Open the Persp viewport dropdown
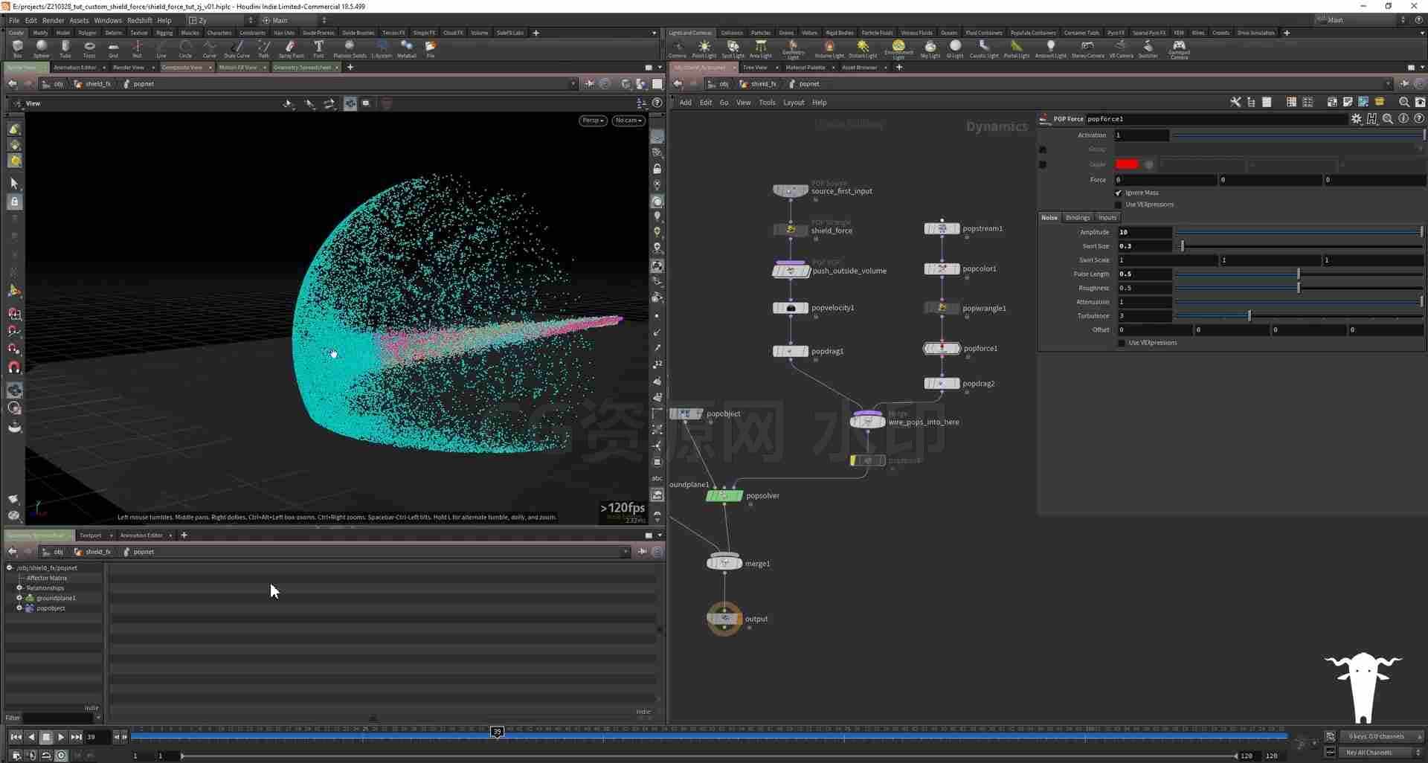Image resolution: width=1428 pixels, height=763 pixels. (593, 120)
